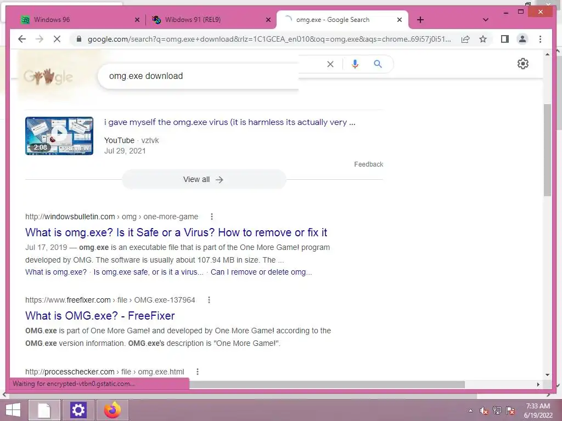The height and width of the screenshot is (421, 562).
Task: Click the address bar URL
Action: (x=269, y=39)
